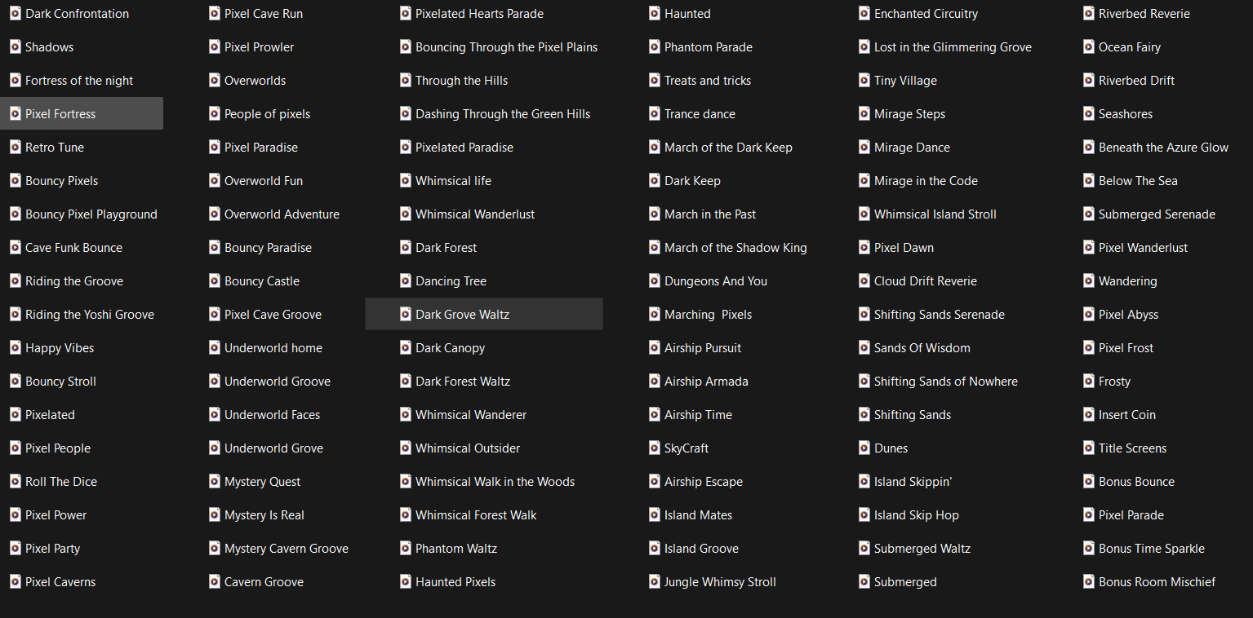Choose the Underworld Groove file
Screen dimensions: 1253x618
[277, 382]
